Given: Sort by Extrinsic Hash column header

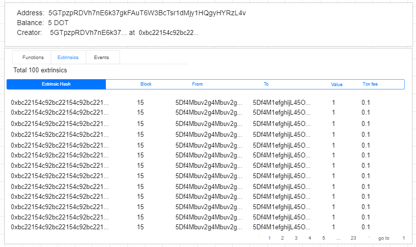Looking at the screenshot, I should click(56, 84).
